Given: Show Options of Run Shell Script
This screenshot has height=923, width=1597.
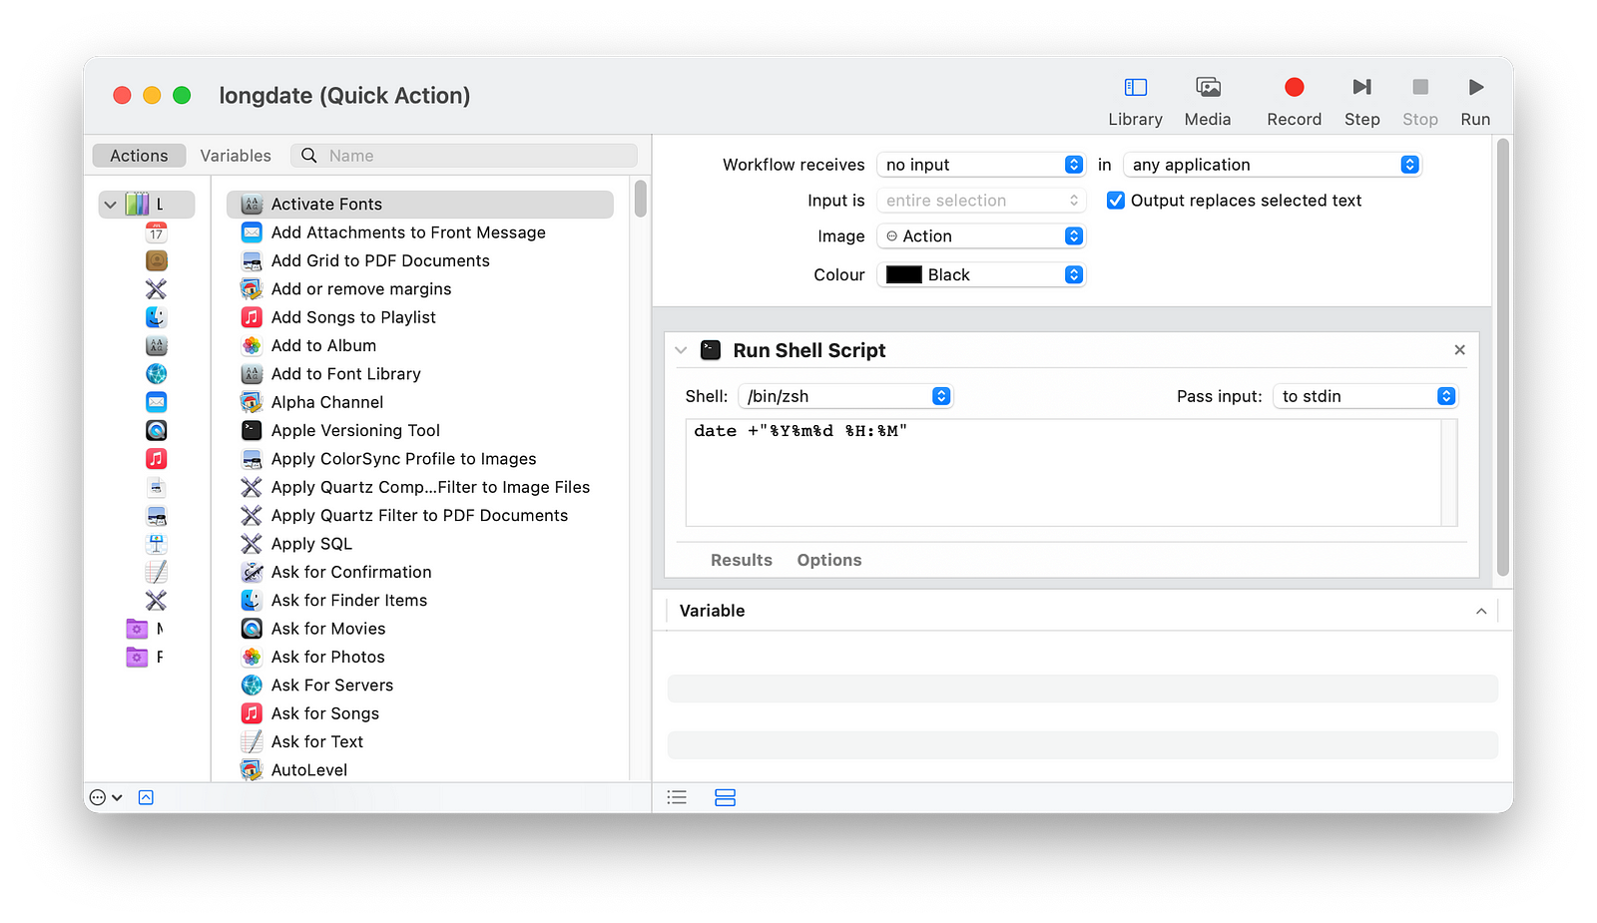Looking at the screenshot, I should [829, 561].
